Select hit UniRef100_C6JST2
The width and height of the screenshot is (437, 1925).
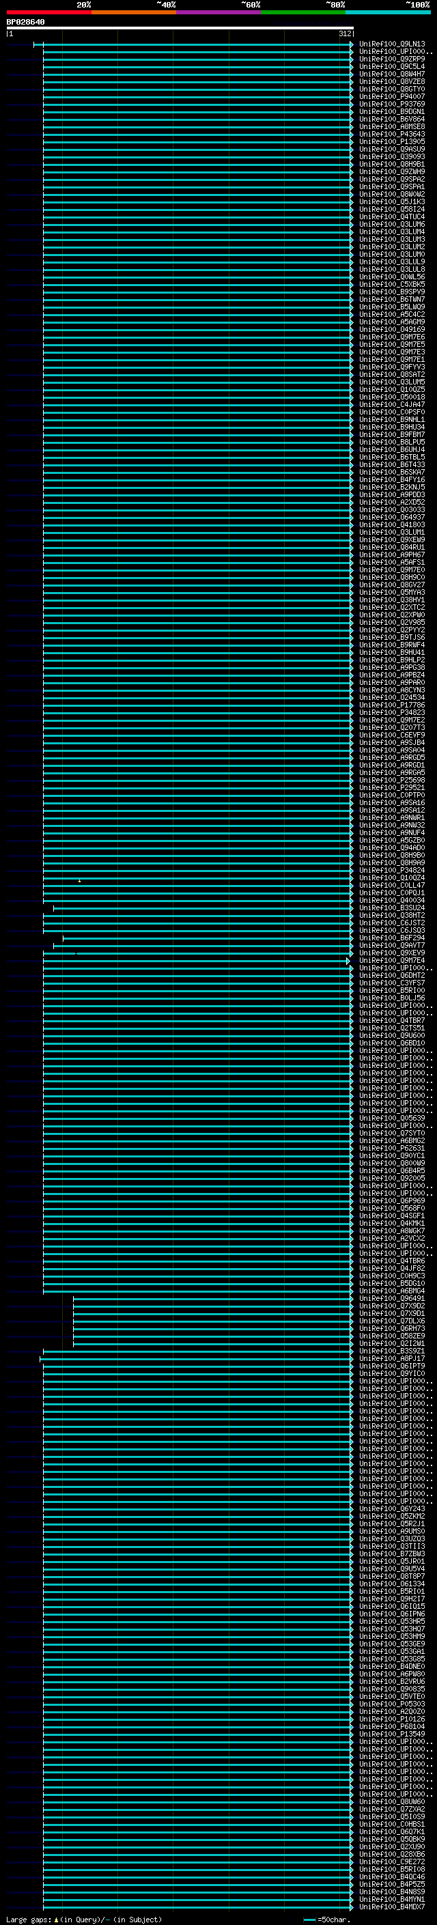coord(391,923)
